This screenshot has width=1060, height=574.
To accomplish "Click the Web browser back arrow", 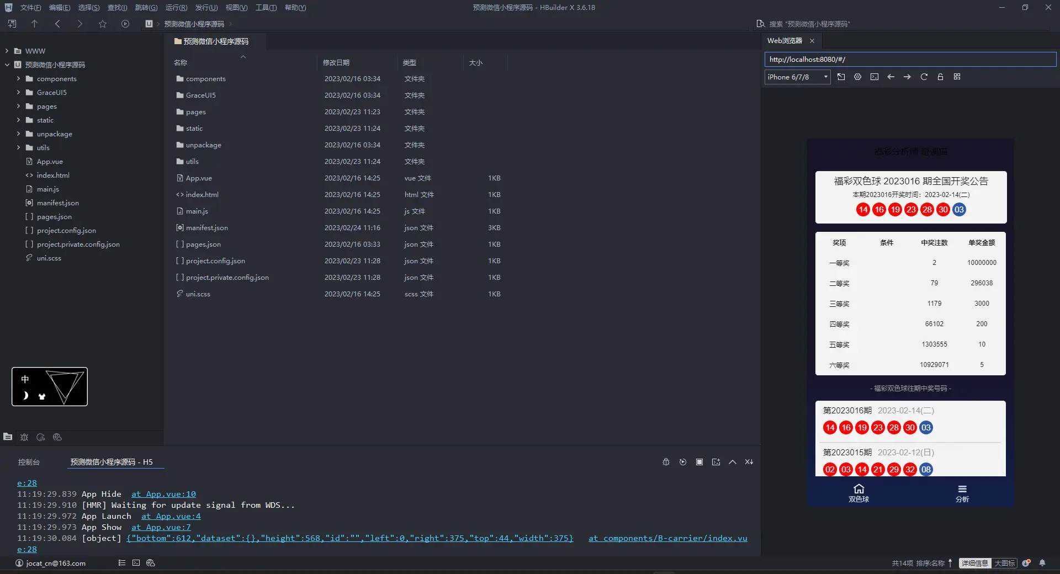I will point(891,77).
